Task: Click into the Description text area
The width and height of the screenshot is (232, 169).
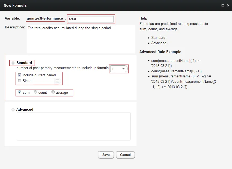Action: [81, 39]
